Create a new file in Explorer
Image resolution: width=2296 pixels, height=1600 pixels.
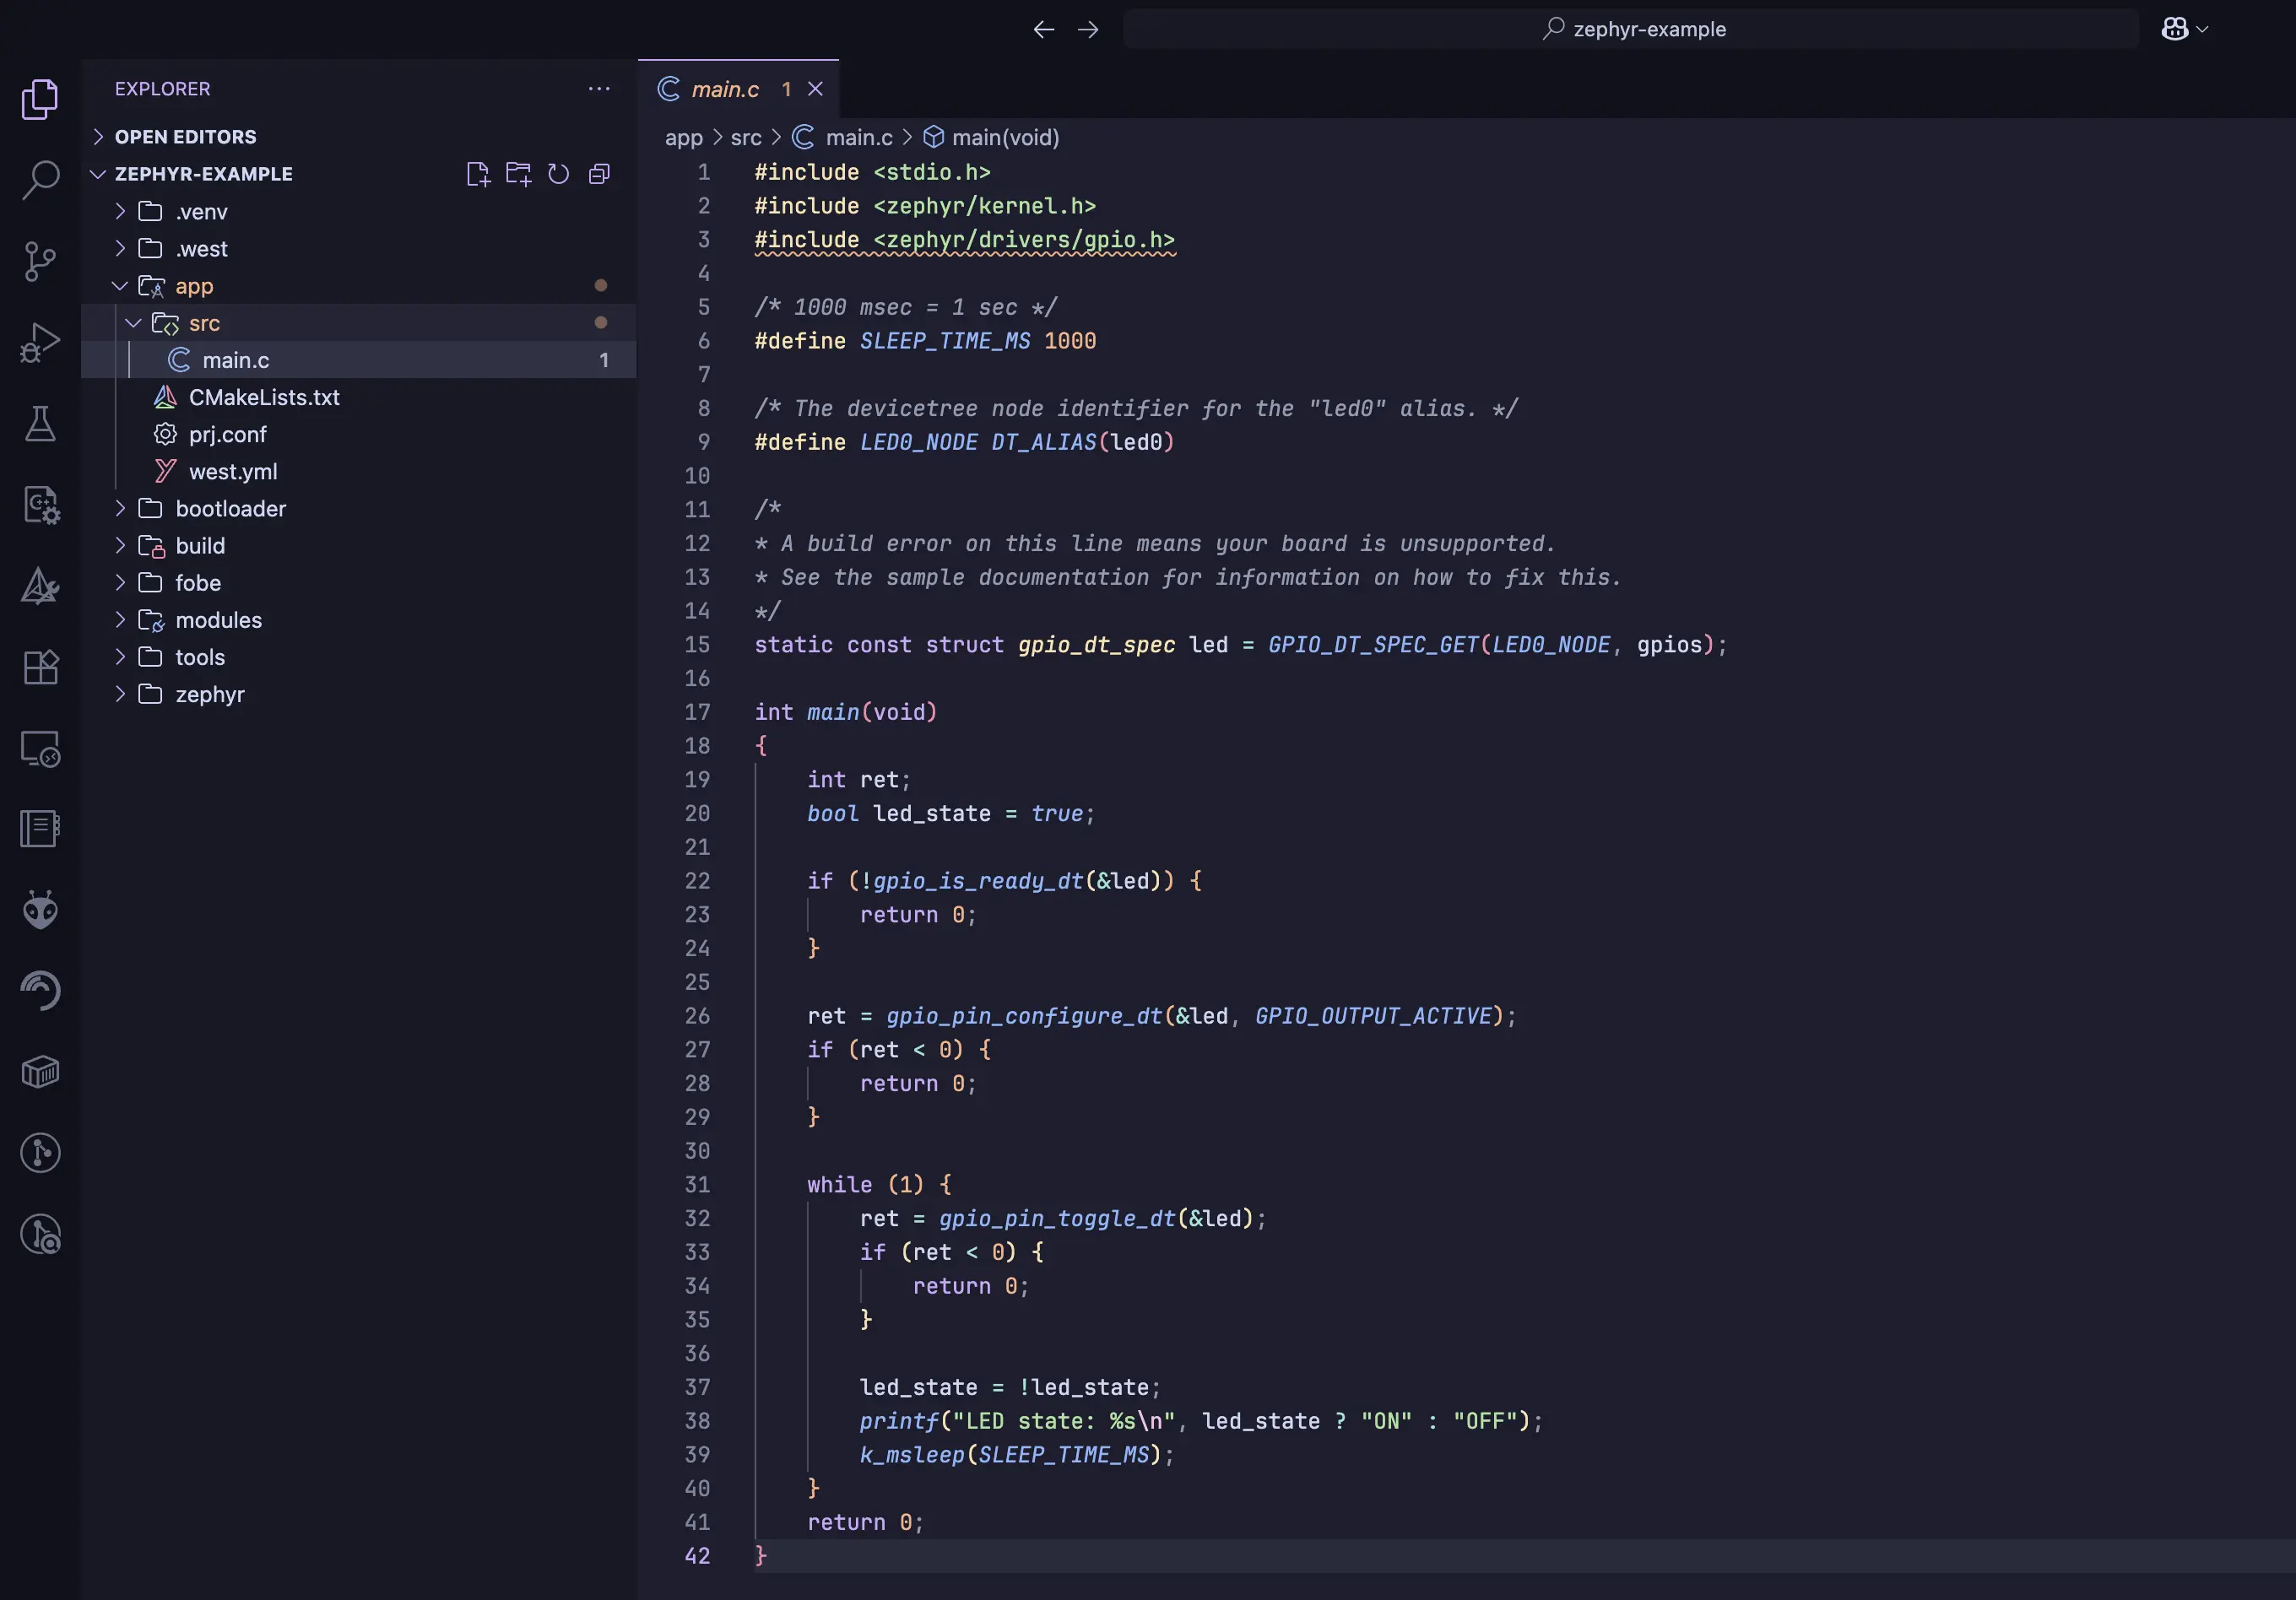point(478,174)
